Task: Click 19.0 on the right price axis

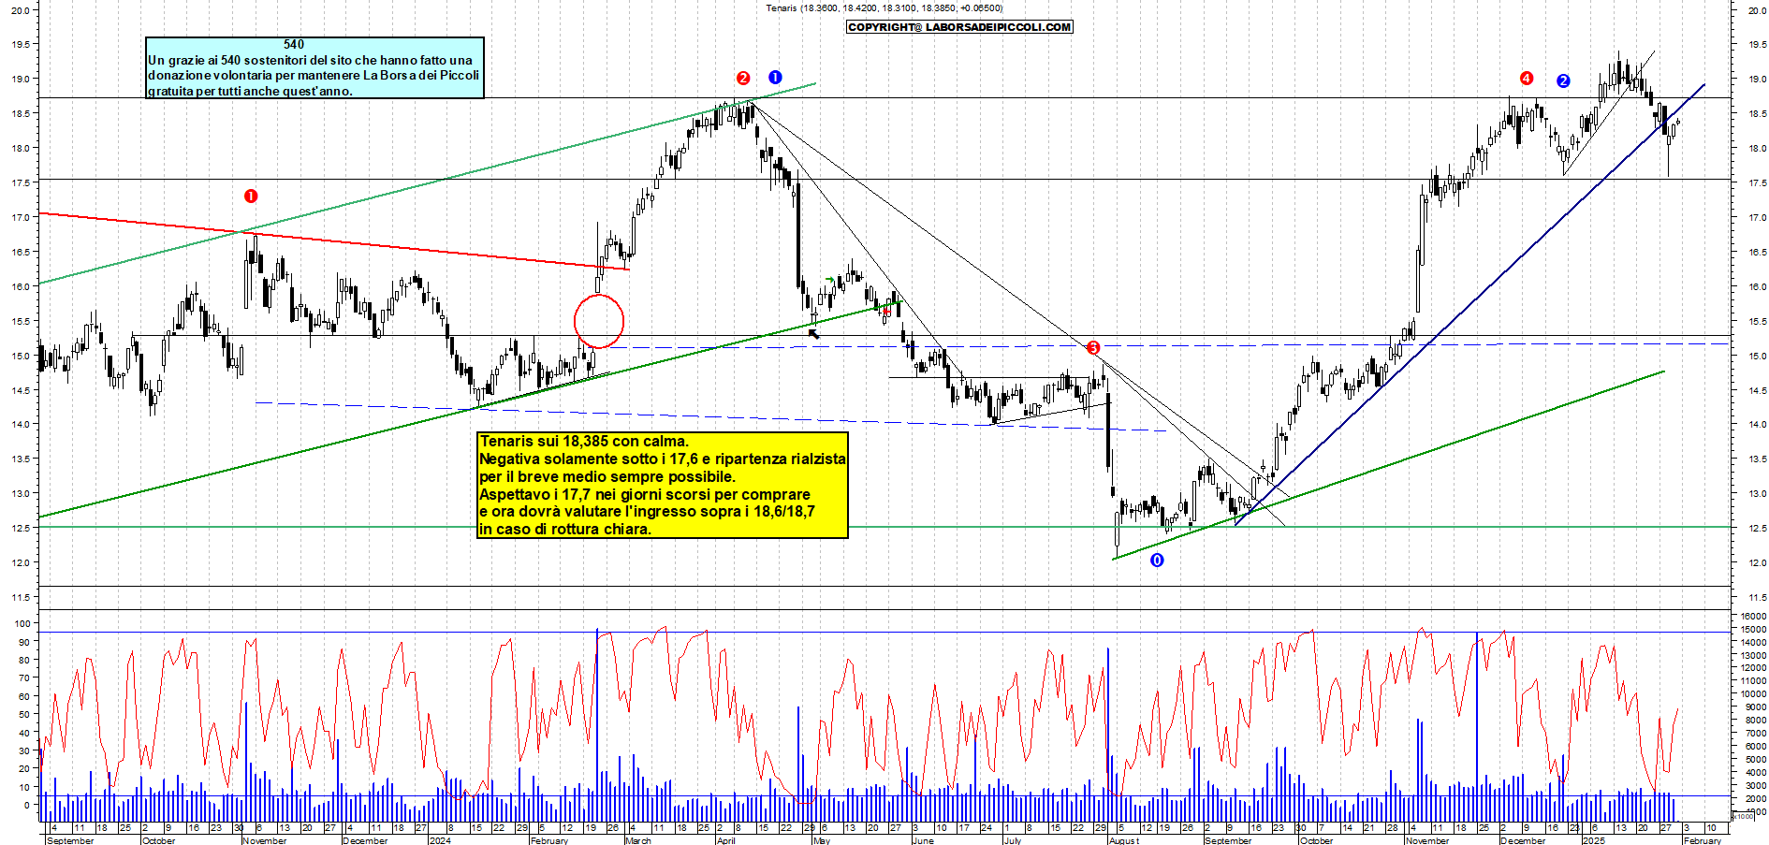Action: [1756, 80]
